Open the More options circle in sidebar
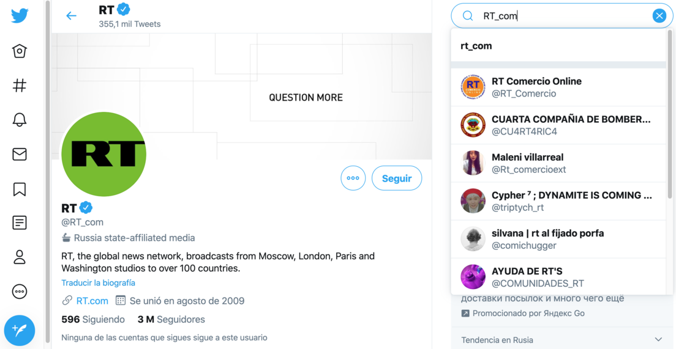The height and width of the screenshot is (349, 676). click(20, 292)
